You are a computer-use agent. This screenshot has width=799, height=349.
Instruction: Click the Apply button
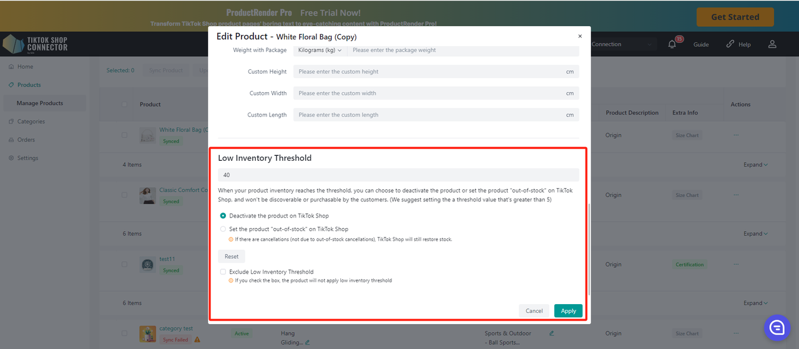[x=568, y=311]
